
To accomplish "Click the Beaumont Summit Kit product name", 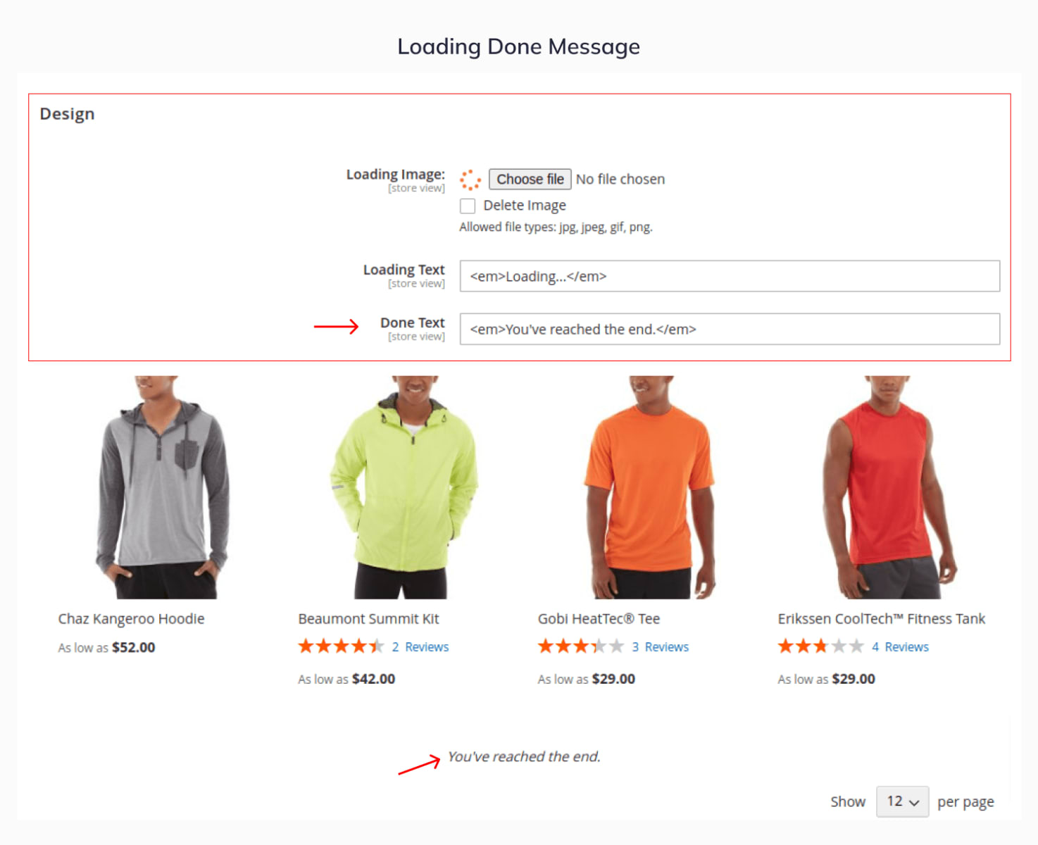I will click(x=368, y=619).
